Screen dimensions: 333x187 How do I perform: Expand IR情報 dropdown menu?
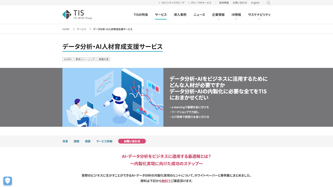236,16
